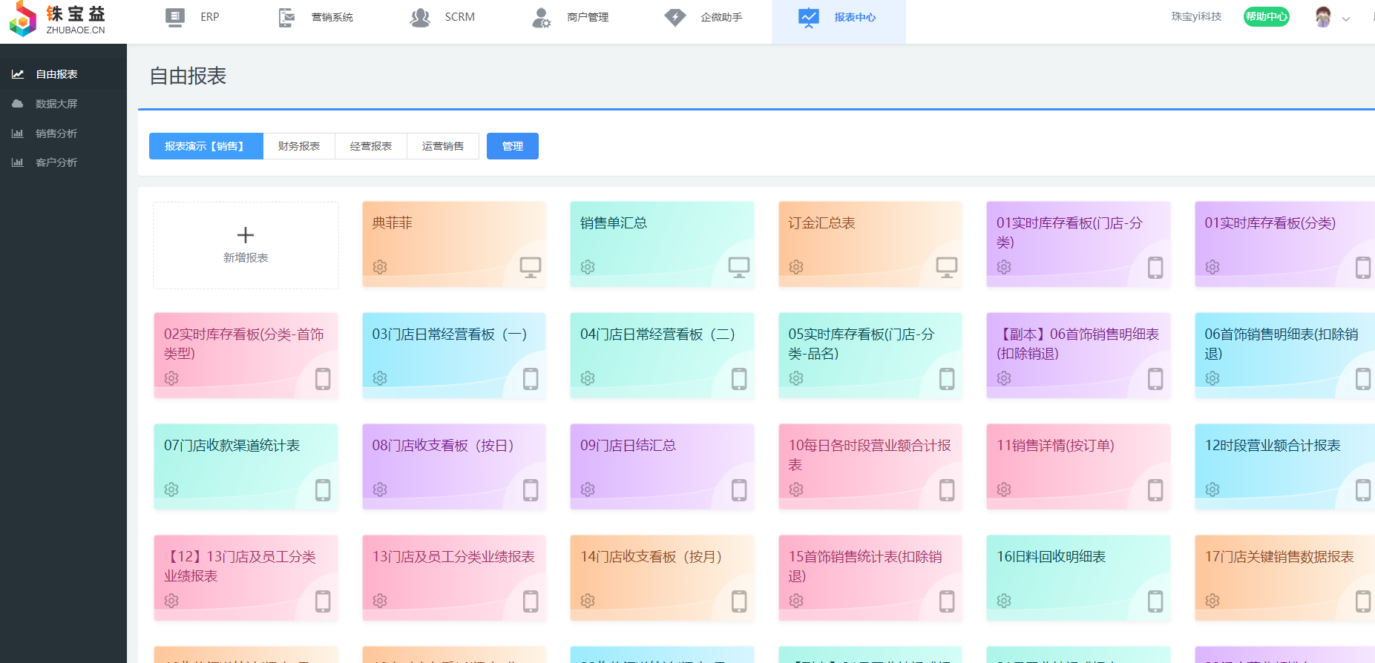Open gear on 13门店及员工分类业绩报表 card
The height and width of the screenshot is (663, 1375).
[380, 601]
